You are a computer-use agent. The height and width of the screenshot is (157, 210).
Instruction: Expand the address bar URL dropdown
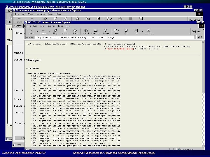[195, 37]
